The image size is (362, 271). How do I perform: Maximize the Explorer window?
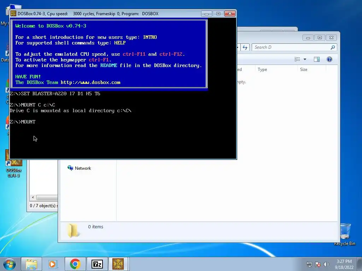(320, 37)
